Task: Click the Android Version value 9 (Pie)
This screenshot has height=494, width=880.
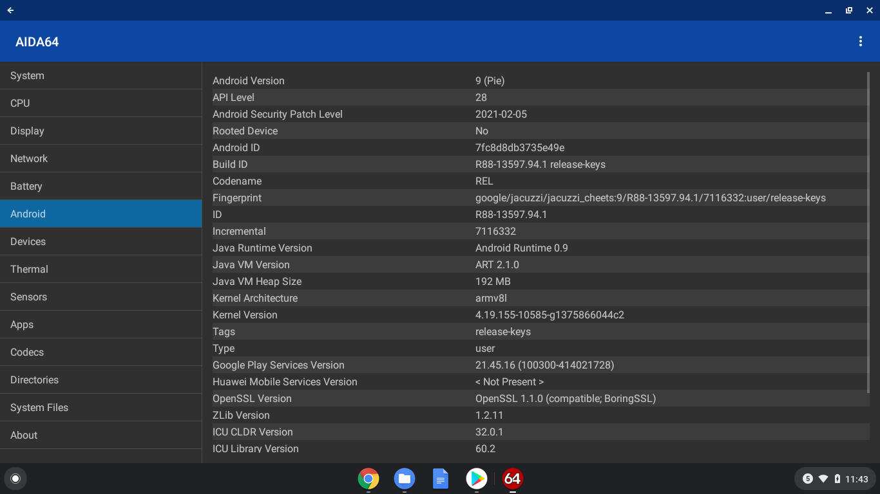Action: (x=490, y=80)
